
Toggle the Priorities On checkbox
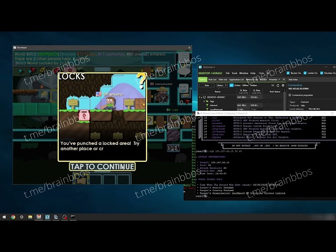pos(321,73)
